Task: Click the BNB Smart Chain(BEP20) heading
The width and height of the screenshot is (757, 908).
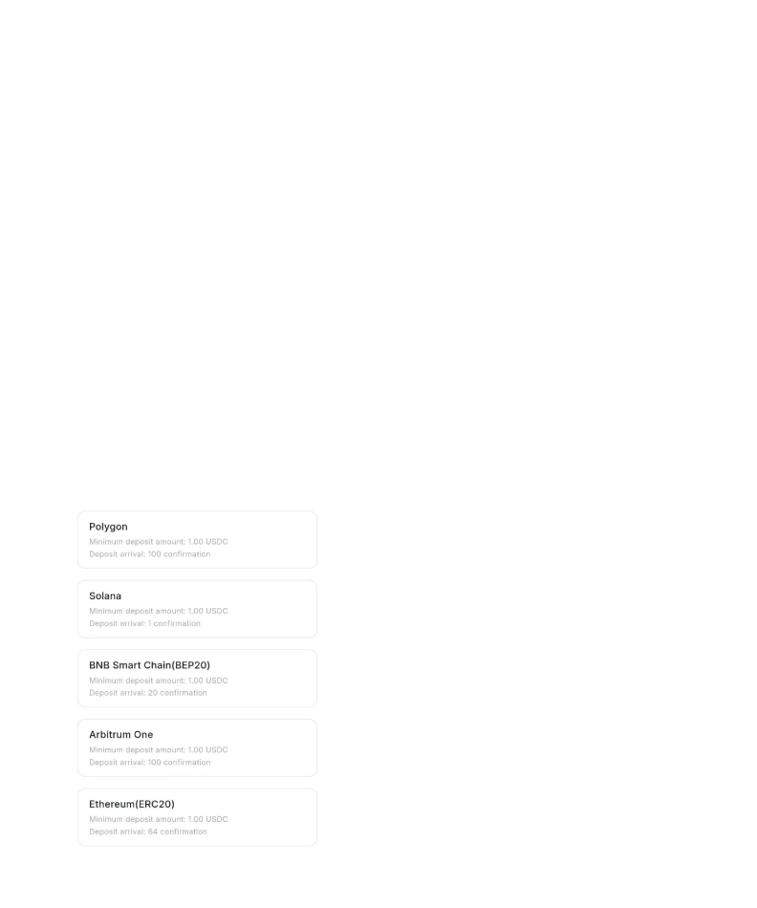Action: click(x=149, y=665)
